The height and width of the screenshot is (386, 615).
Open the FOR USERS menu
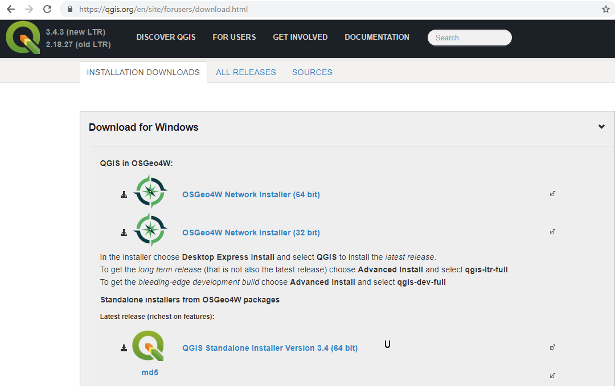click(x=234, y=37)
